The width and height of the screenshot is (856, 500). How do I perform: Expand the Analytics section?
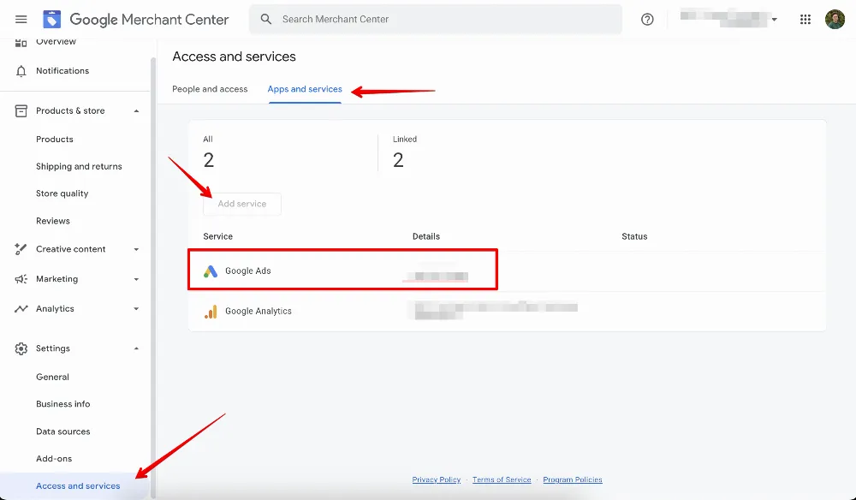click(136, 309)
